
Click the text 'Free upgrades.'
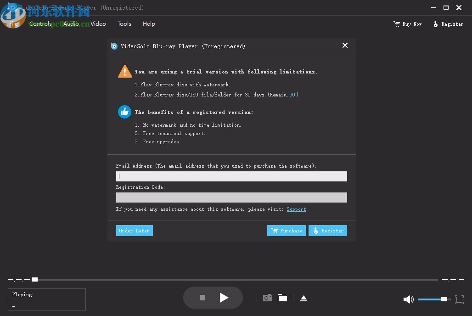tap(162, 141)
